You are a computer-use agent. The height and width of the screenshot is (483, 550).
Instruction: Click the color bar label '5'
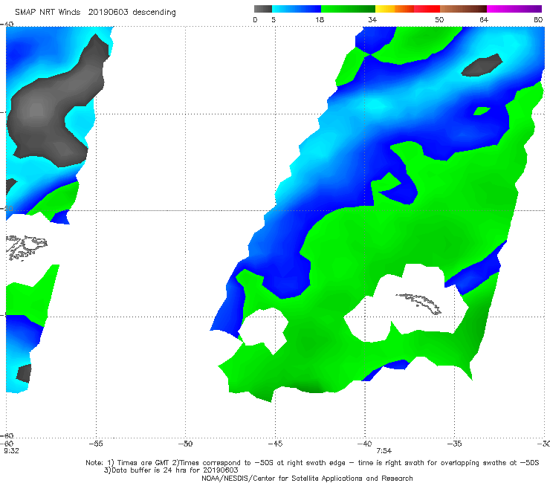pyautogui.click(x=274, y=20)
